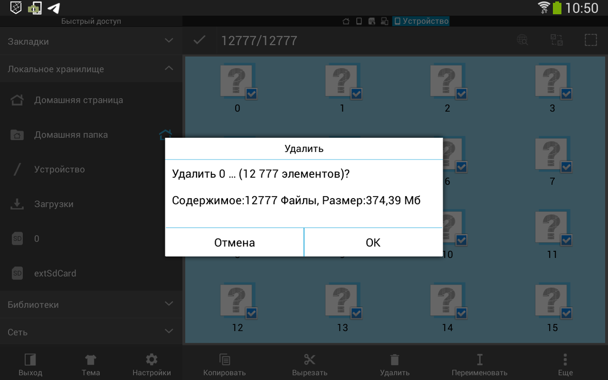
Task: Tap the Копировать copy icon
Action: coord(224,360)
